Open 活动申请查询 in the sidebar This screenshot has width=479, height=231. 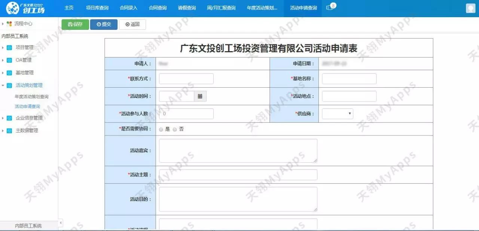point(27,106)
